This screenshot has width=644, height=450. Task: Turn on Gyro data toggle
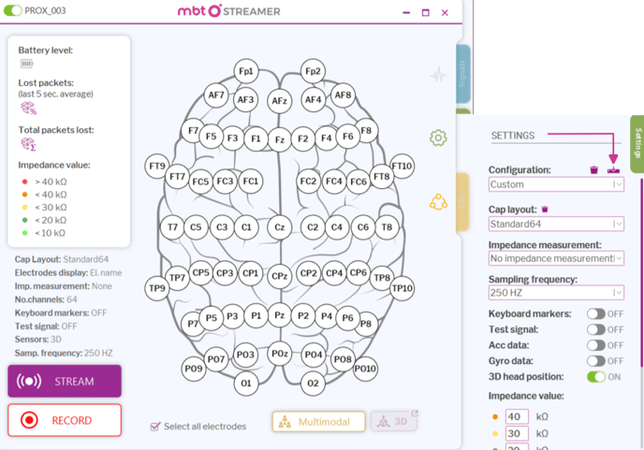[x=596, y=361]
